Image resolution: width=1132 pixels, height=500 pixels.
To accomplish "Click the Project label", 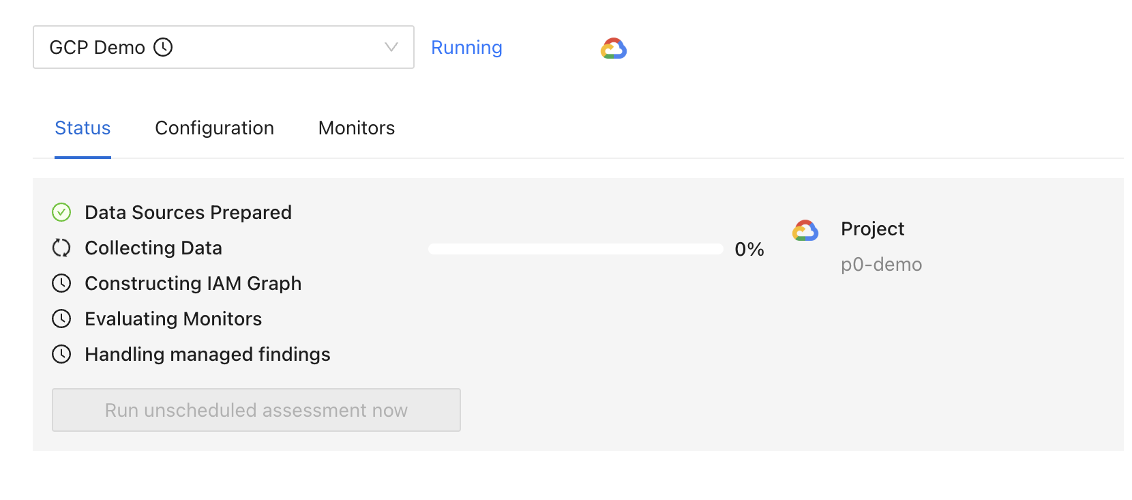I will [x=872, y=229].
